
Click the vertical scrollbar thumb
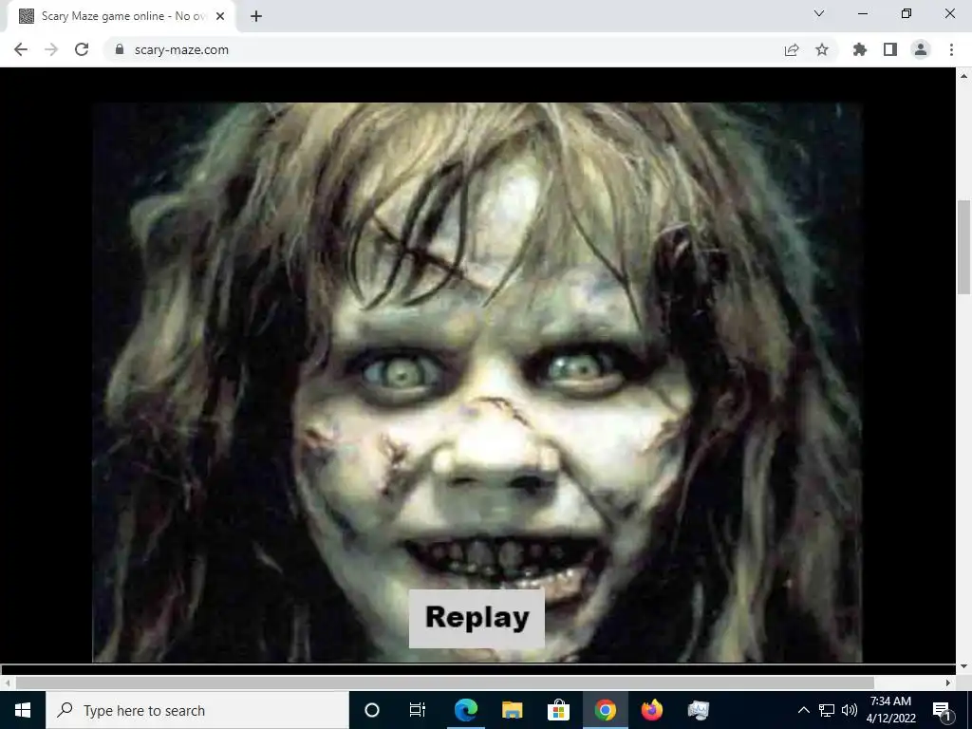pos(964,247)
